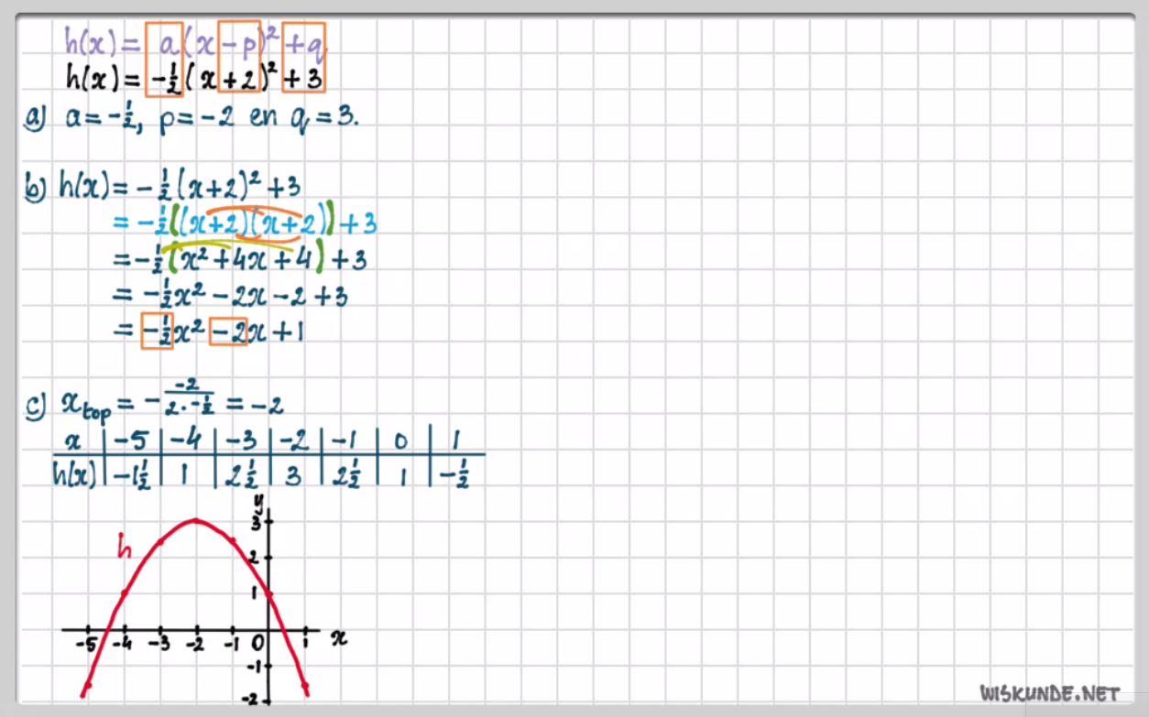Click table value -1½ below x=-5
The width and height of the screenshot is (1149, 717).
pos(132,474)
